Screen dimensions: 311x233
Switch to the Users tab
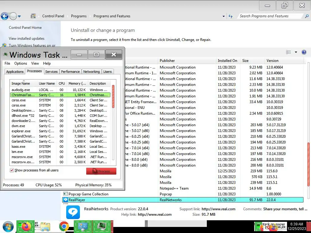point(107,72)
